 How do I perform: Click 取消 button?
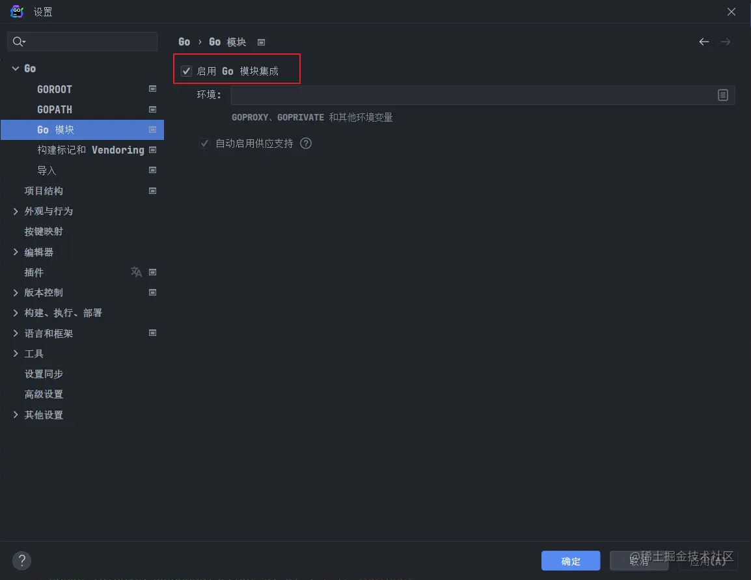pyautogui.click(x=639, y=561)
